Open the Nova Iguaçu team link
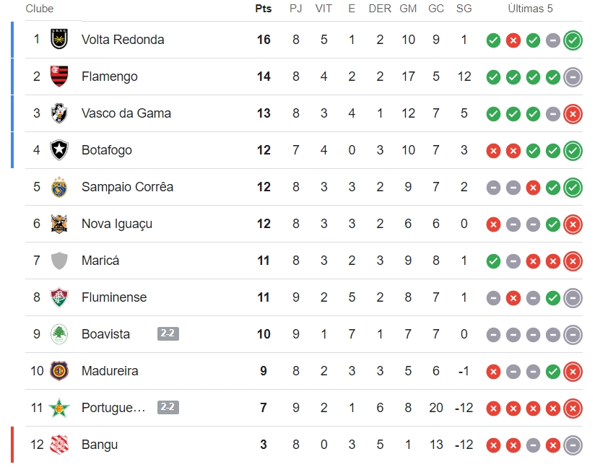 117,224
